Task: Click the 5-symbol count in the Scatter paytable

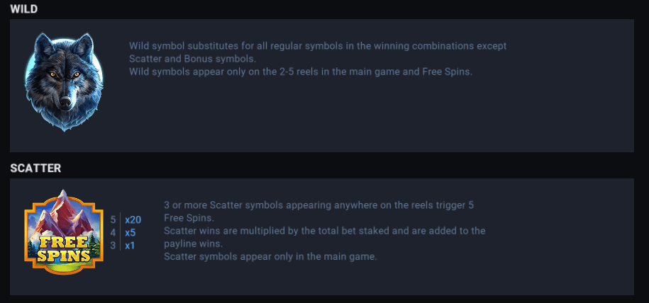Action: pos(113,219)
